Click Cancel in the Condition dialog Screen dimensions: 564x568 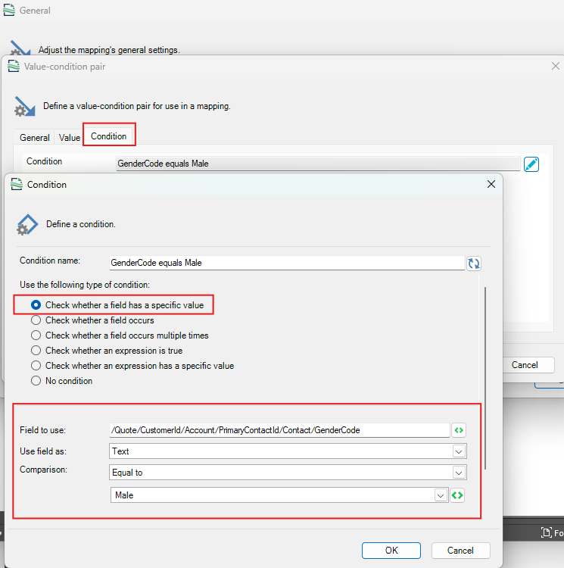click(x=460, y=551)
